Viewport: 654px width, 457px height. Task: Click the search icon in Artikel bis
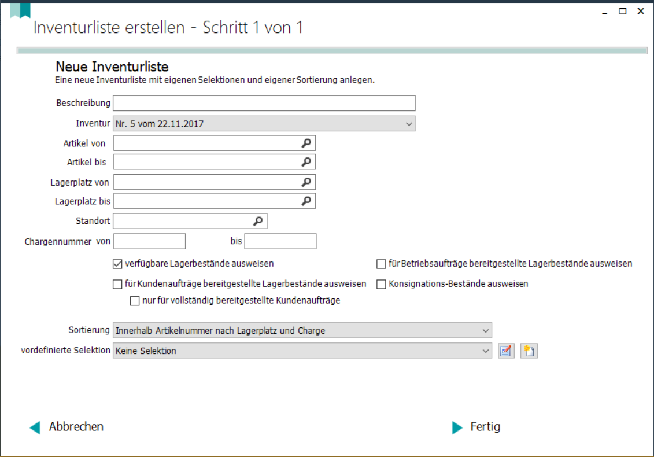(x=306, y=162)
